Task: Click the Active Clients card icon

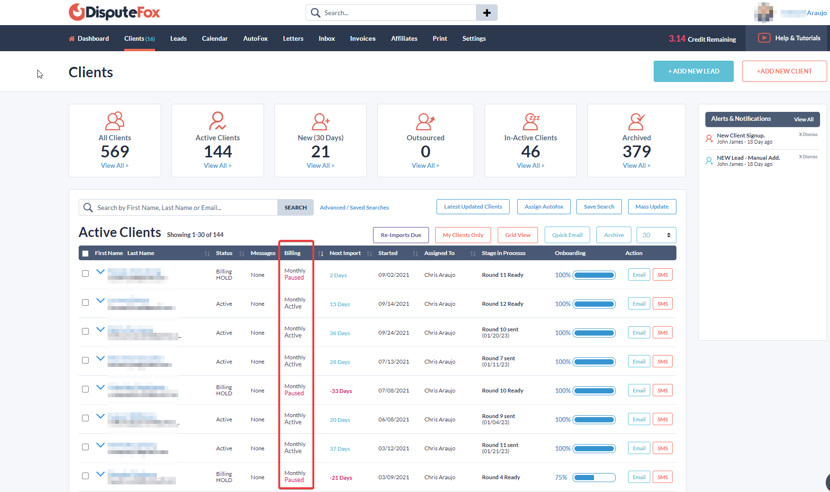Action: pos(218,121)
